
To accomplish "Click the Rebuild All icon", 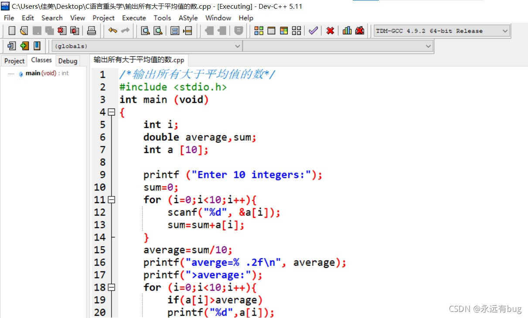I will pyautogui.click(x=296, y=30).
